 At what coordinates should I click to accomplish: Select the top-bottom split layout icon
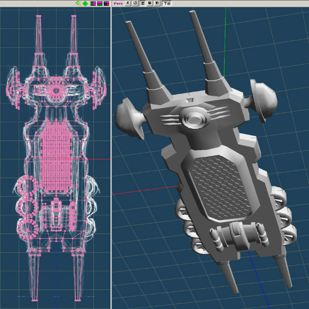100,3
